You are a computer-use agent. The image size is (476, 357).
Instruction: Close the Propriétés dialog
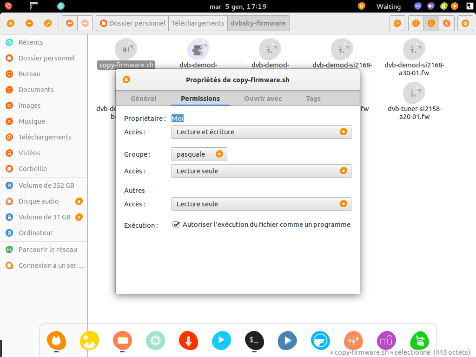coord(126,79)
